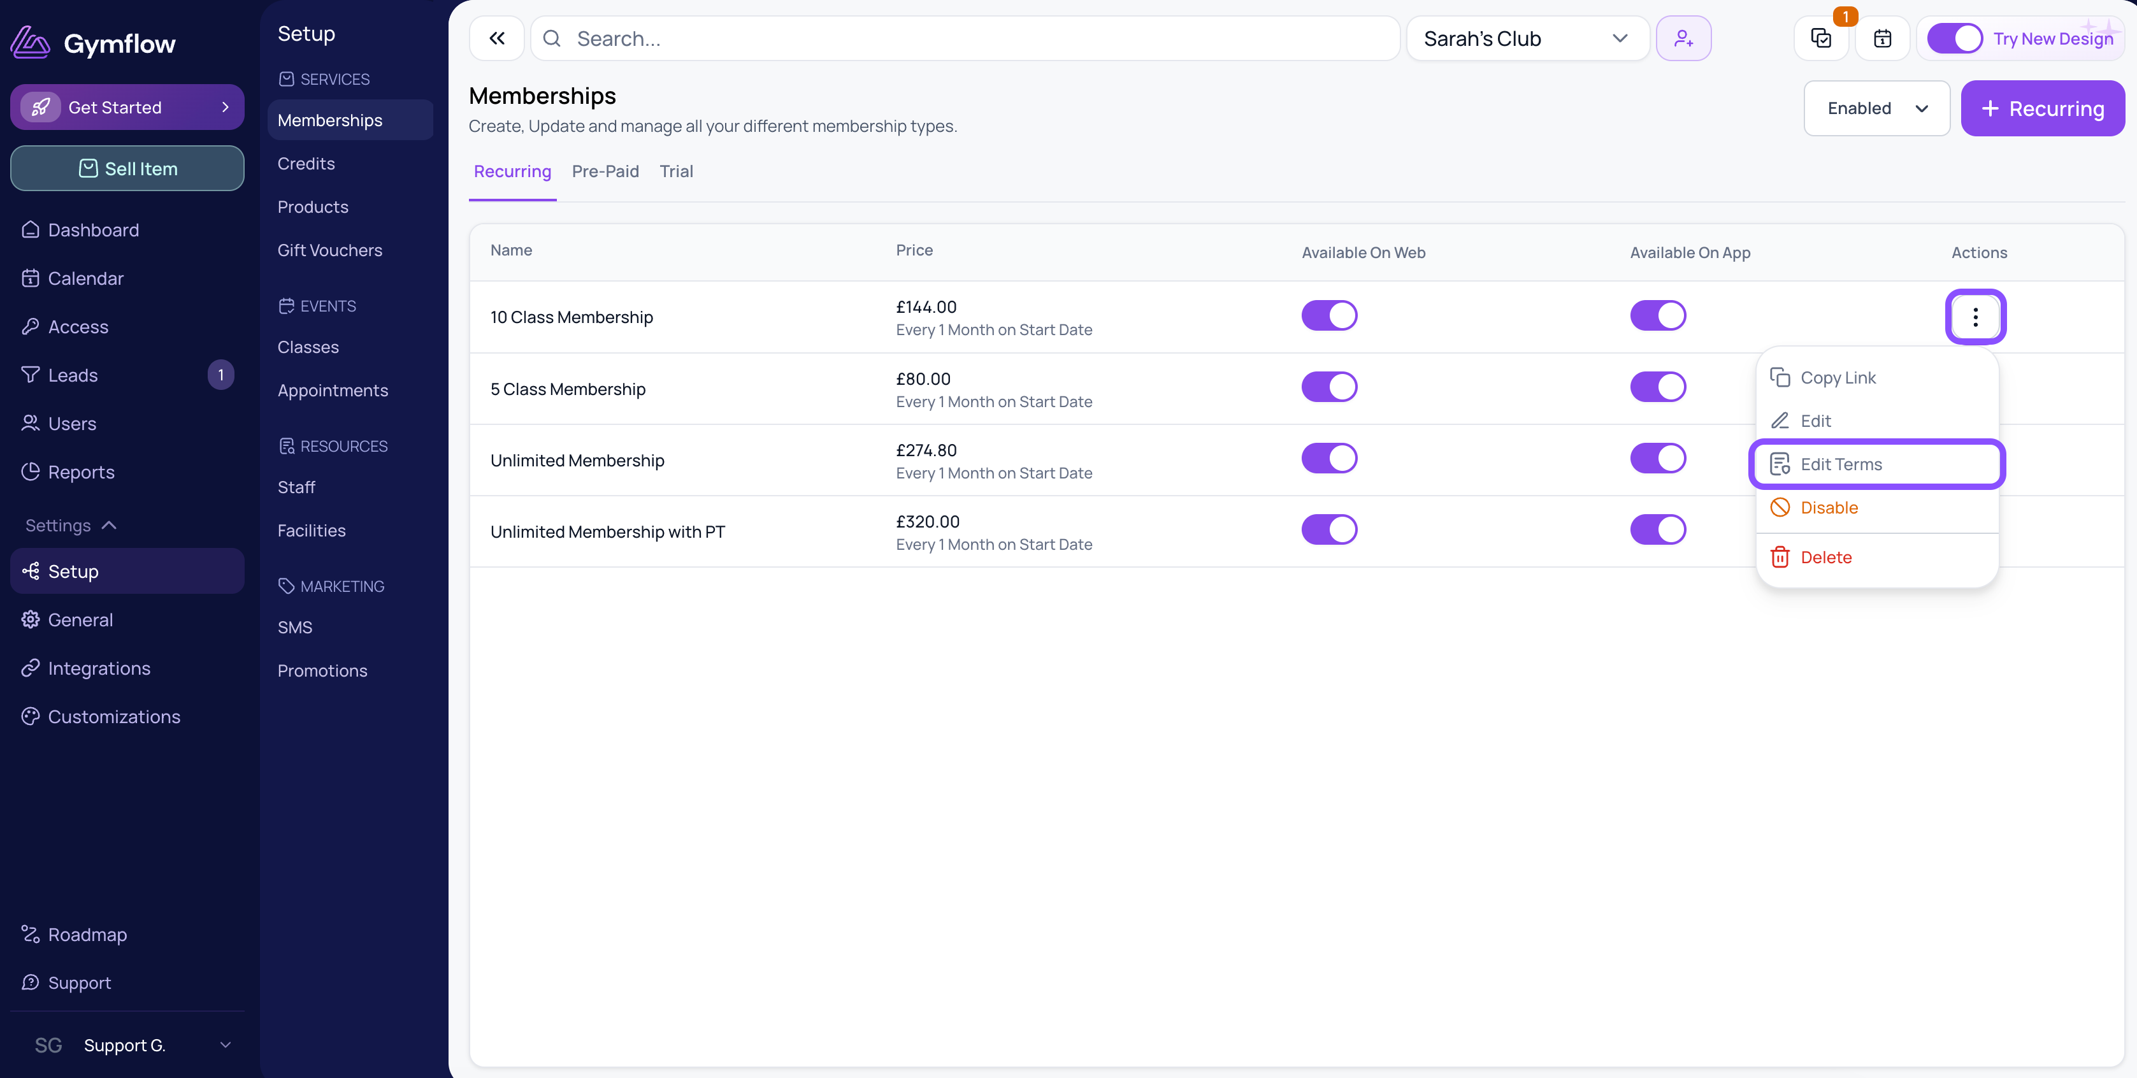2137x1078 pixels.
Task: Open Facilities under Resources
Action: coord(312,531)
